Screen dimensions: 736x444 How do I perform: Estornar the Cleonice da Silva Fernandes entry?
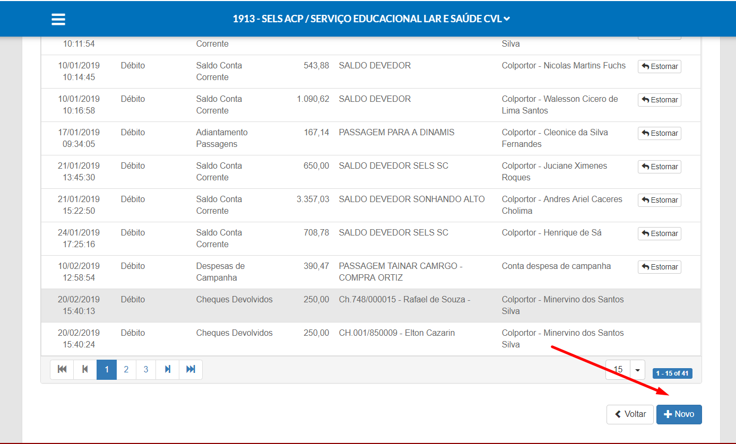(660, 134)
